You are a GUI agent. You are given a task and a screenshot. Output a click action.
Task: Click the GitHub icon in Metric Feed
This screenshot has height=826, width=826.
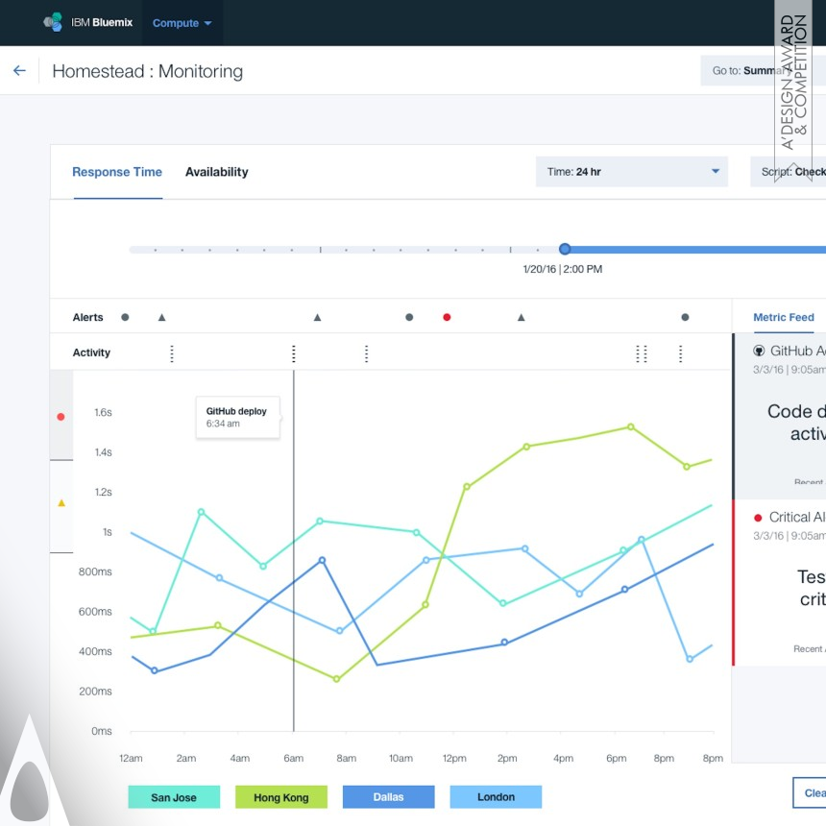759,352
